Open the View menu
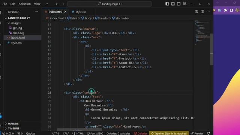 [x=37, y=4]
